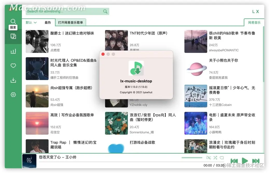
Task: Click the pink planet playlist cover
Action: (x=196, y=69)
